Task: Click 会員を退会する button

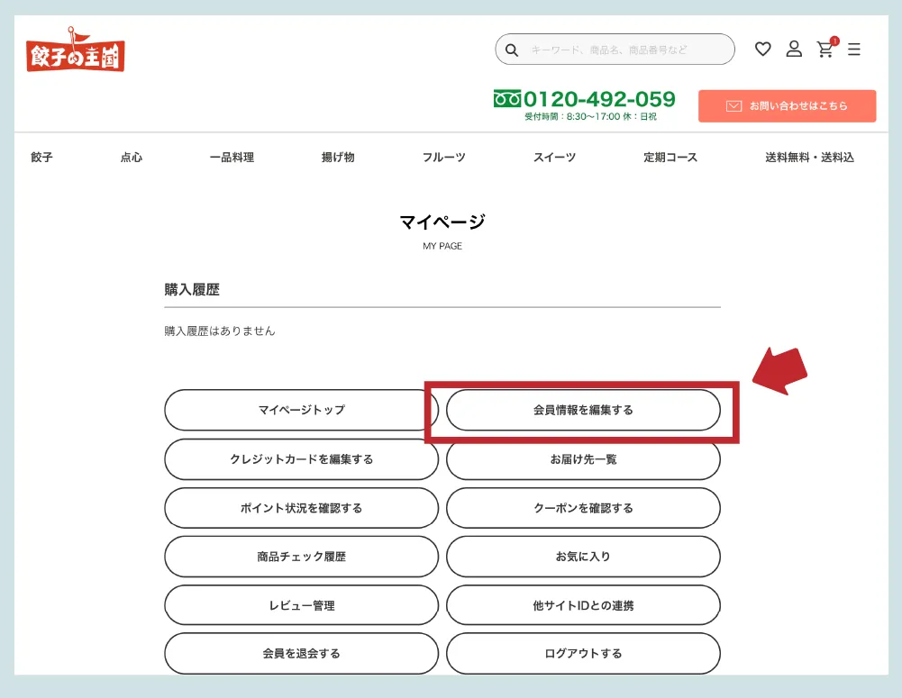Action: [302, 654]
